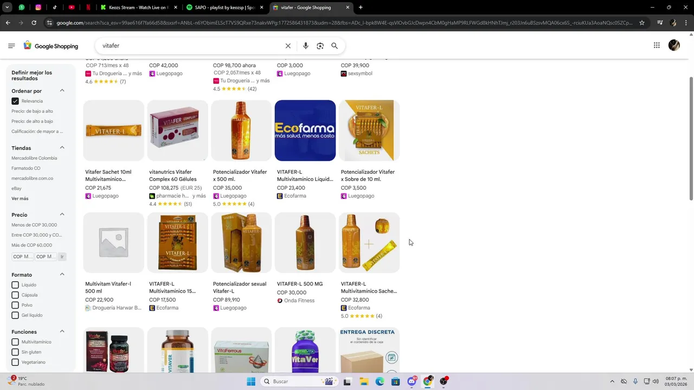This screenshot has height=390, width=694.
Task: Open a new browser tab
Action: click(361, 8)
